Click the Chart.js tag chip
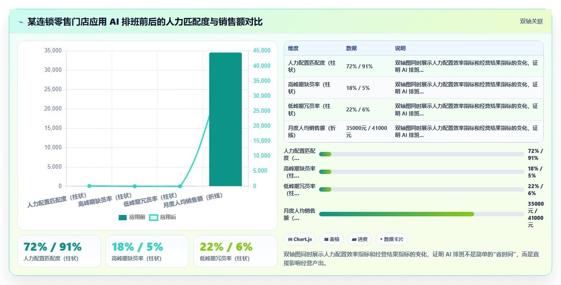The image size is (561, 285). pos(300,239)
